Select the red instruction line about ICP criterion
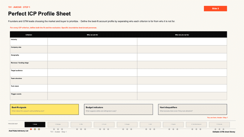Image resolution: width=244 pixels, height=137 pixels. tap(53, 28)
